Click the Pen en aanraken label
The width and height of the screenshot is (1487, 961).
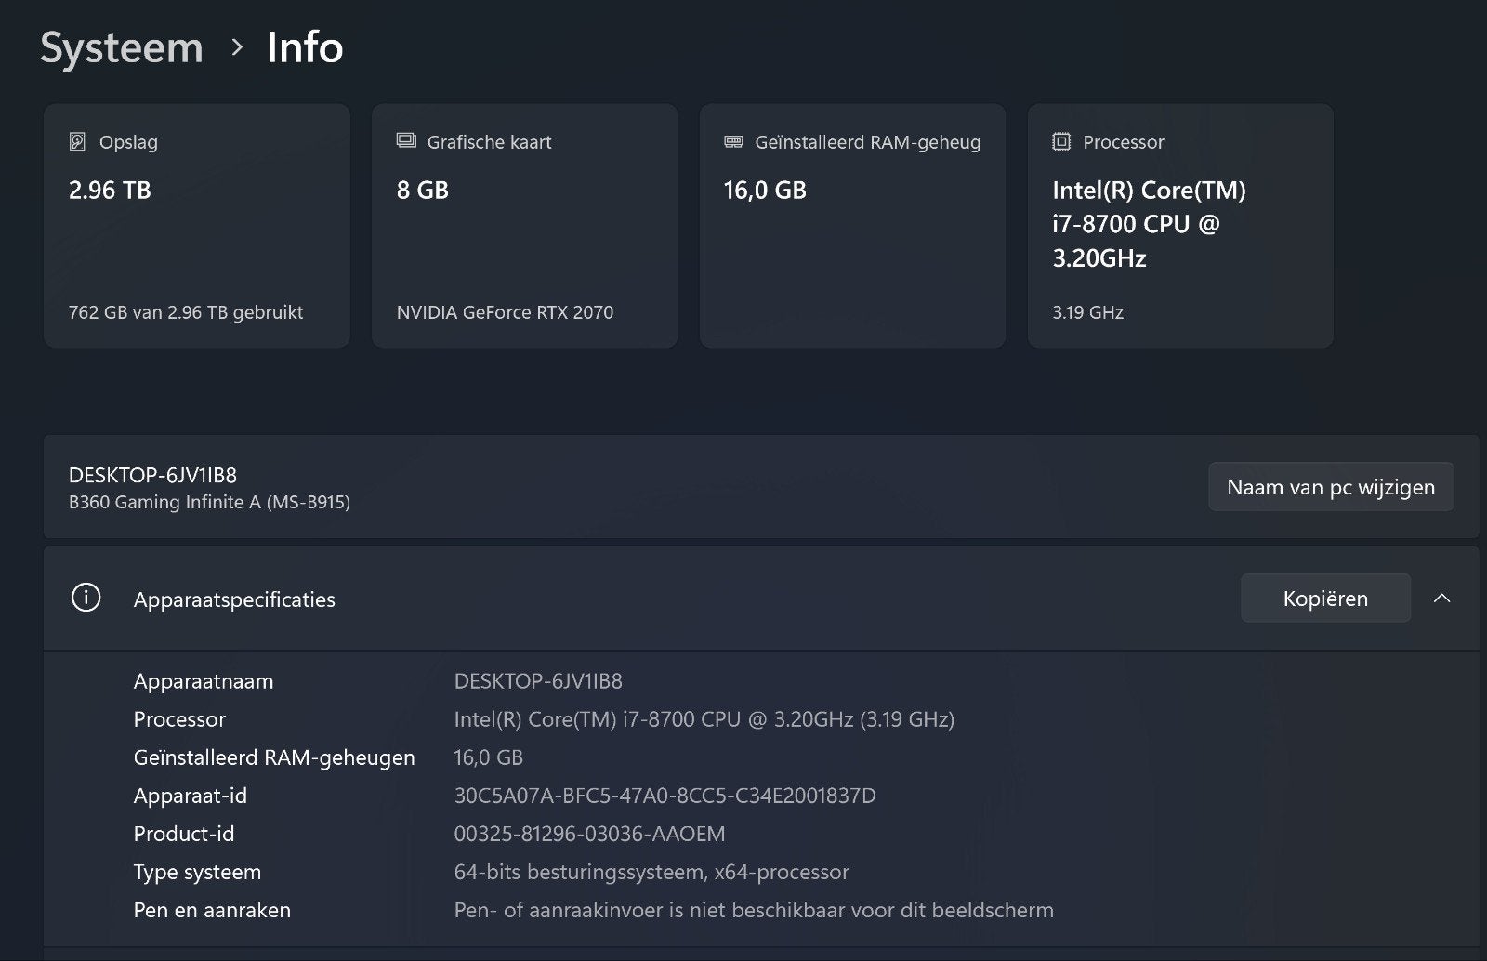tap(212, 910)
